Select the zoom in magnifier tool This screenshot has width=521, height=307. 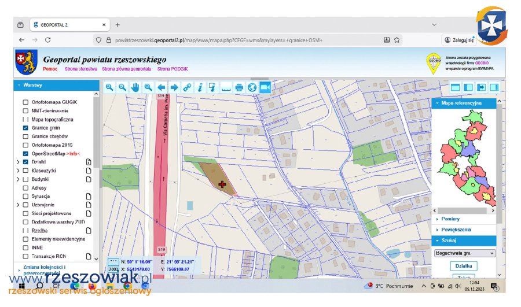[109, 87]
